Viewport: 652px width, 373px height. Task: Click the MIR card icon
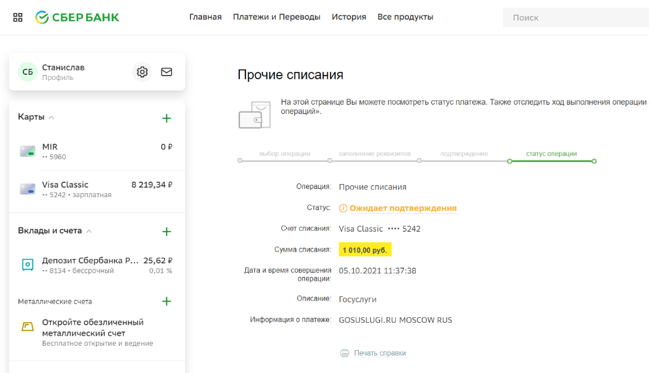pyautogui.click(x=28, y=151)
